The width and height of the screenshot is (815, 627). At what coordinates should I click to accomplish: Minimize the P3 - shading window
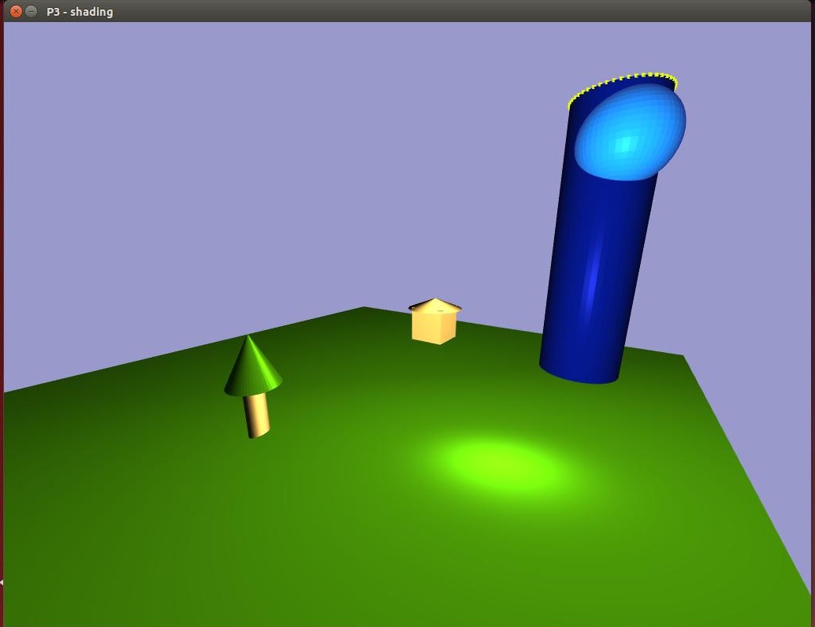32,12
